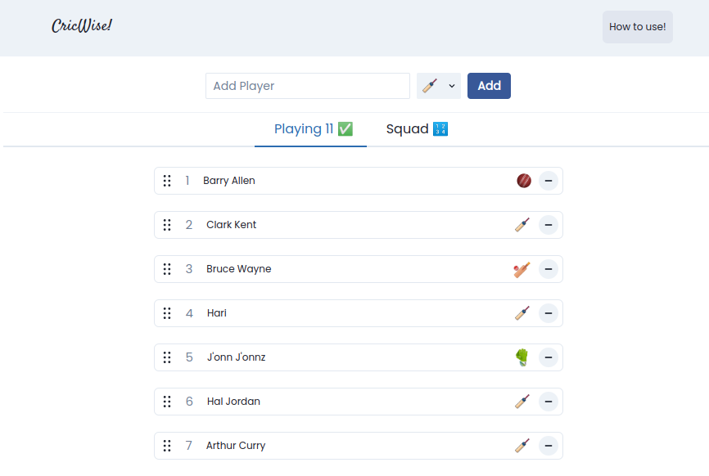Screen dimensions: 709x476
Task: Click the CricWise! logo
Action: pyautogui.click(x=82, y=26)
